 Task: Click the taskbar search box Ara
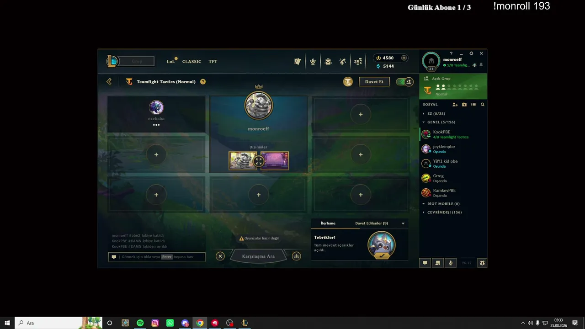(58, 323)
